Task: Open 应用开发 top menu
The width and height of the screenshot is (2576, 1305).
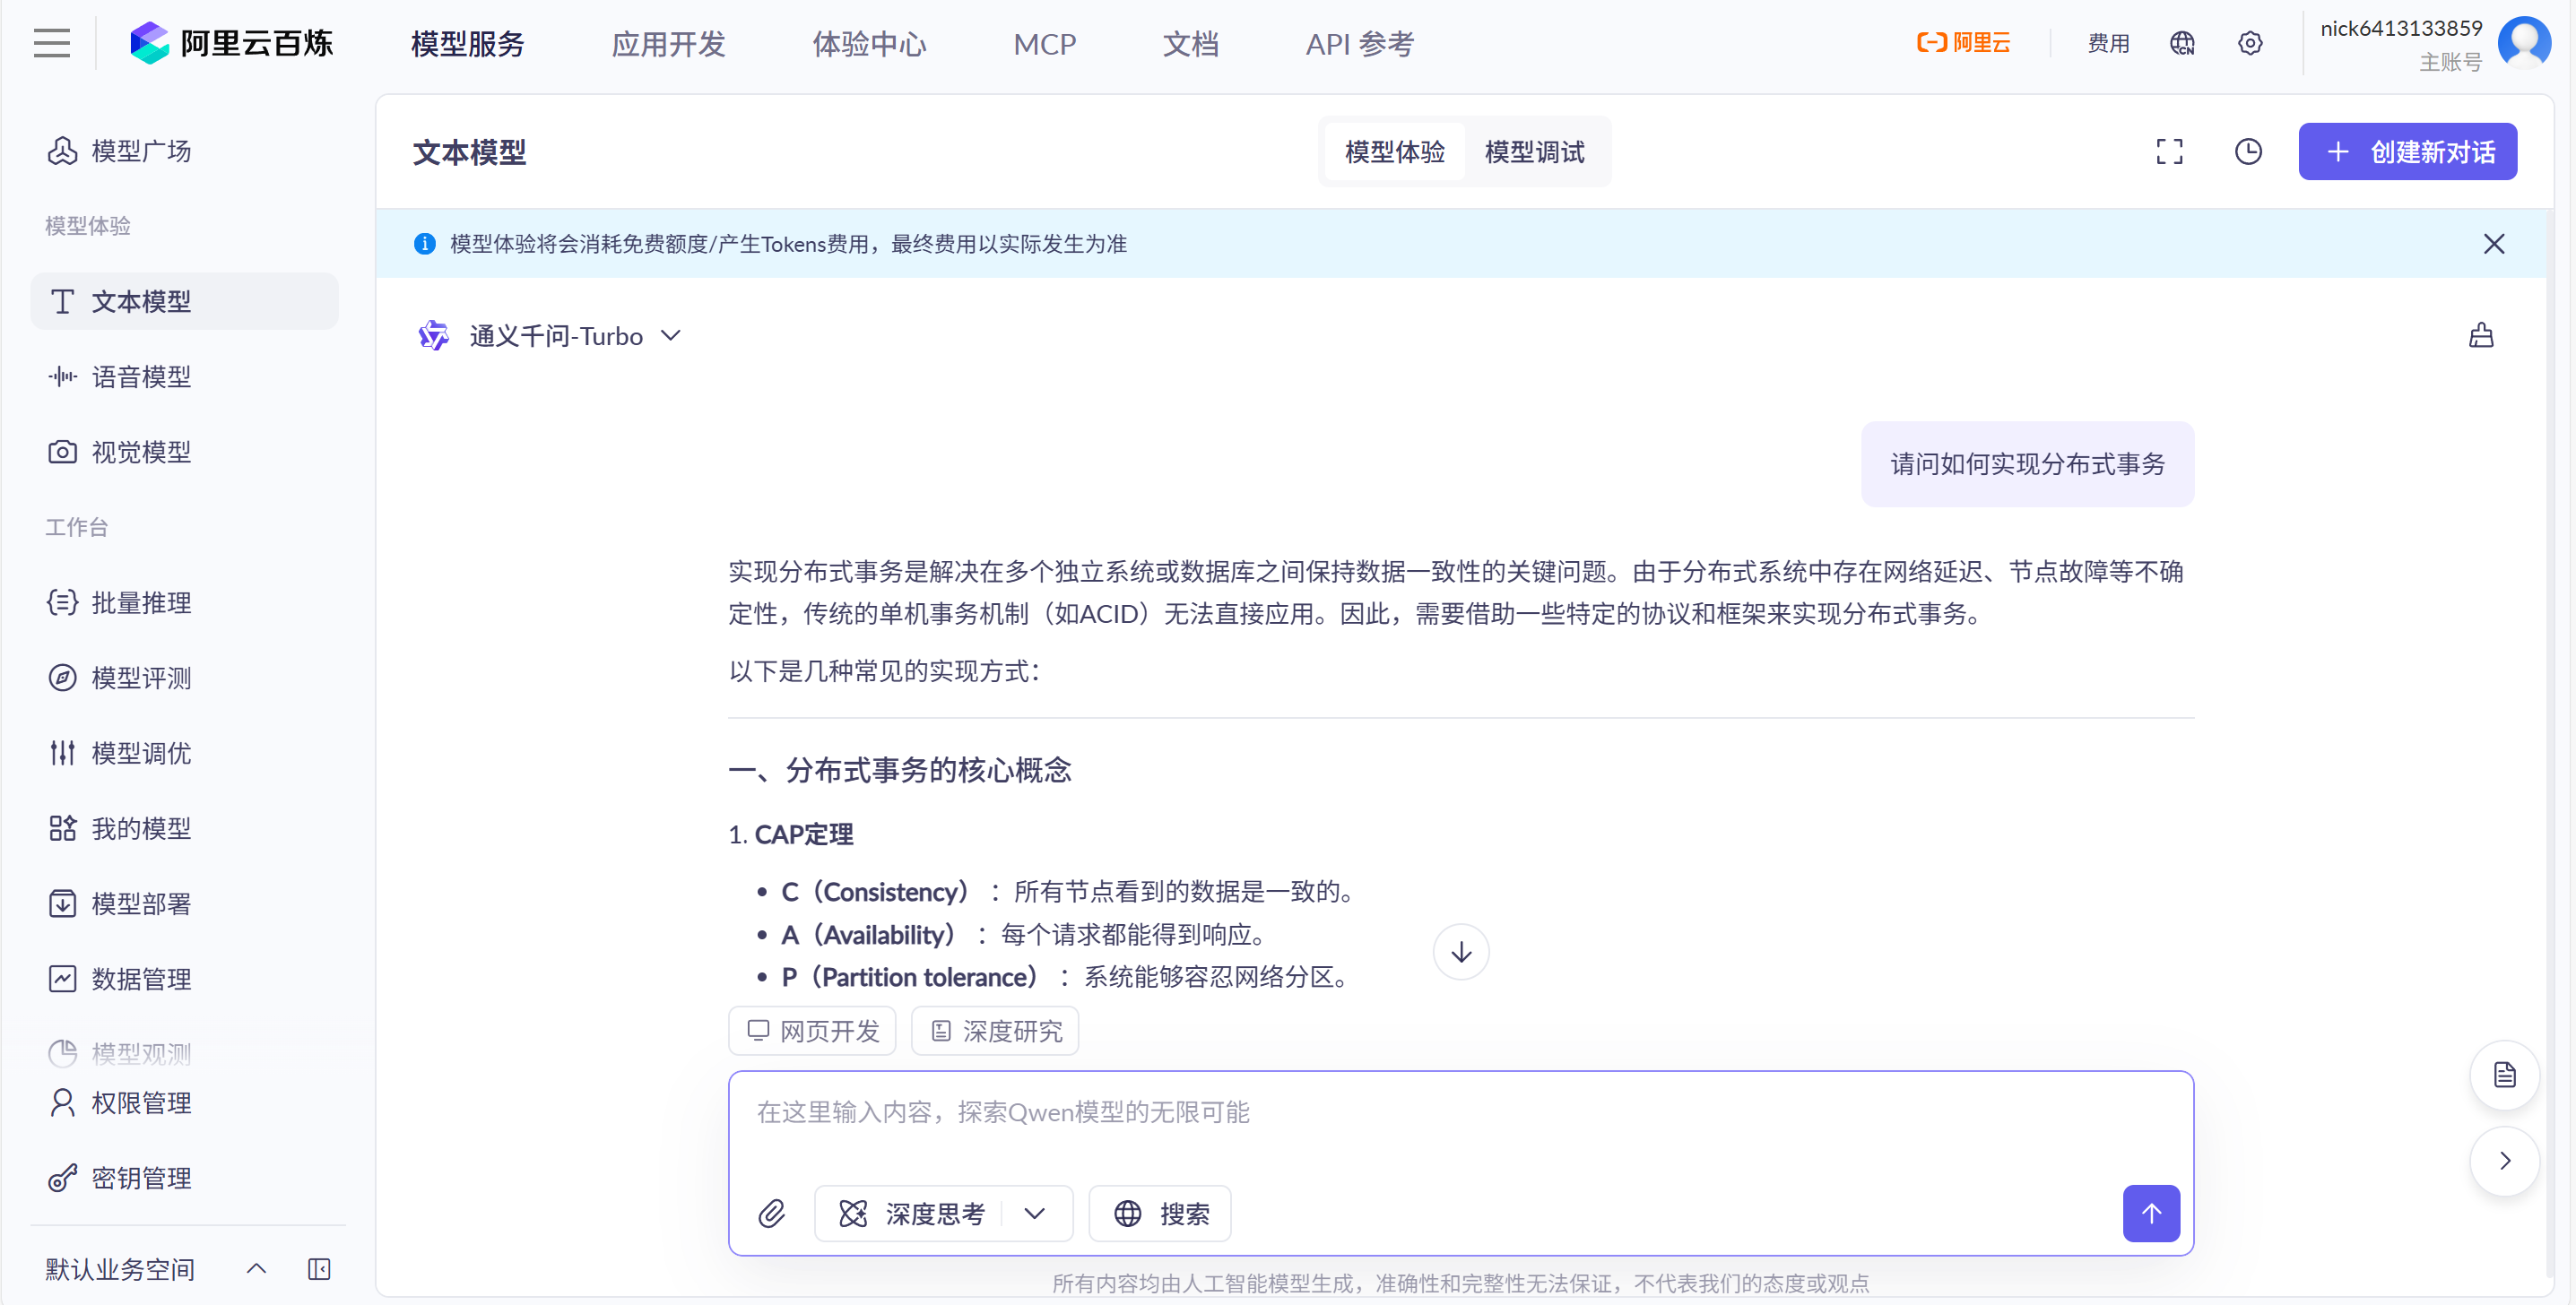Action: 668,44
